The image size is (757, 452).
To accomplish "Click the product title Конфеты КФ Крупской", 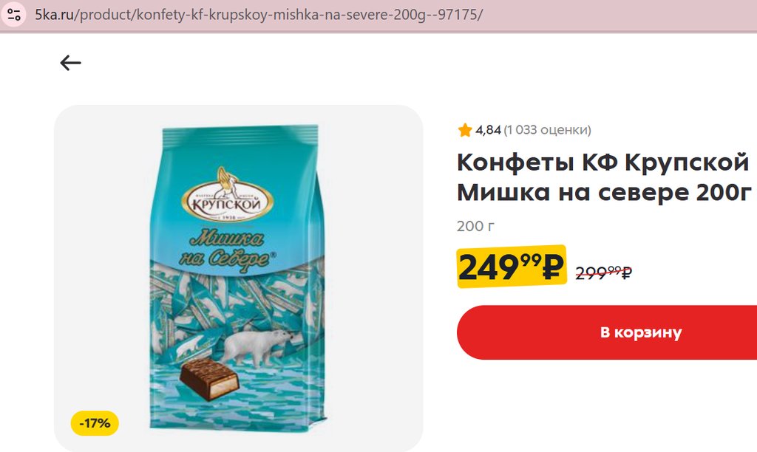I will pos(602,162).
